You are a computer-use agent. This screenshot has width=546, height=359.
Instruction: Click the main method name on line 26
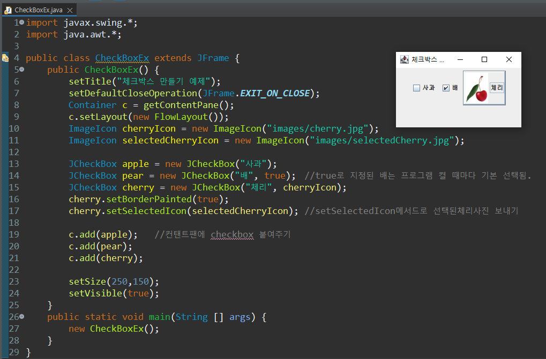tap(160, 317)
